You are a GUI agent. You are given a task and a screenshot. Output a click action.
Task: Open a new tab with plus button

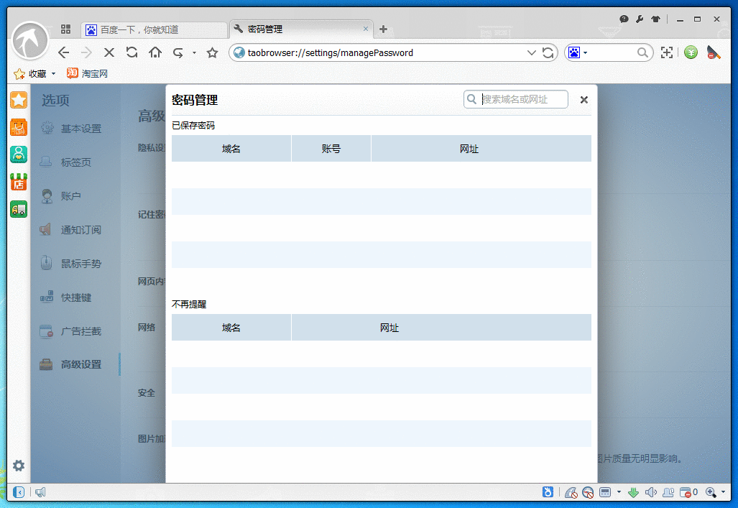[x=383, y=29]
